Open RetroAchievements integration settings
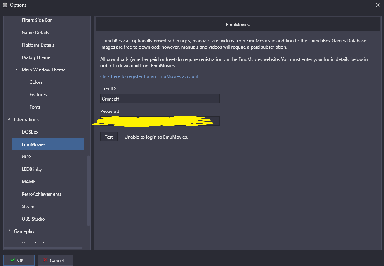This screenshot has height=266, width=384. (x=42, y=194)
